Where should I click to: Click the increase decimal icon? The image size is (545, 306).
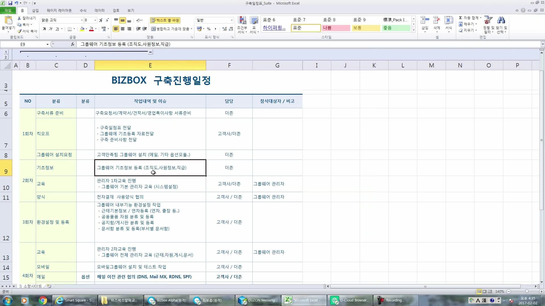(x=225, y=29)
